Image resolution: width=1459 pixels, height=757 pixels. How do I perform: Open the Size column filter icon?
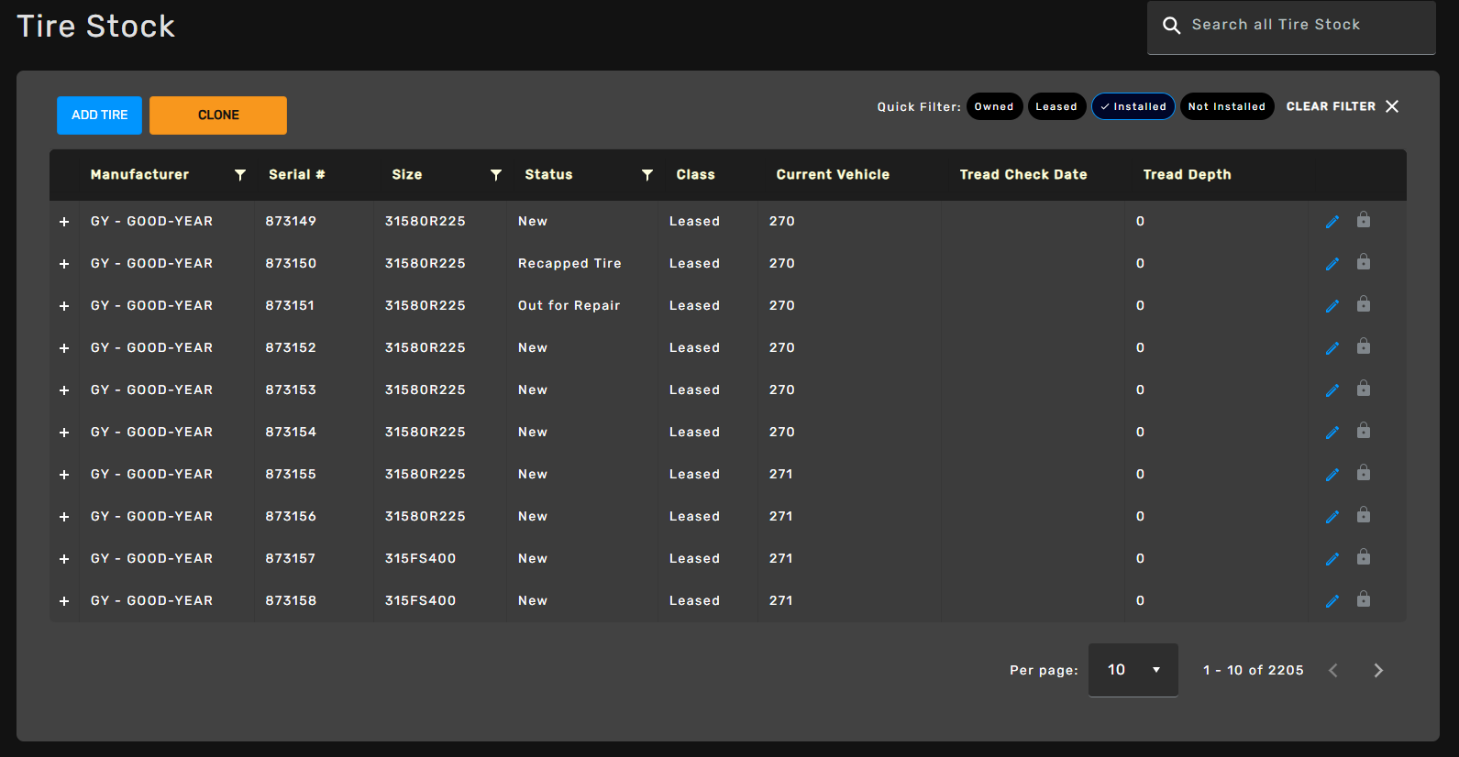pyautogui.click(x=496, y=175)
